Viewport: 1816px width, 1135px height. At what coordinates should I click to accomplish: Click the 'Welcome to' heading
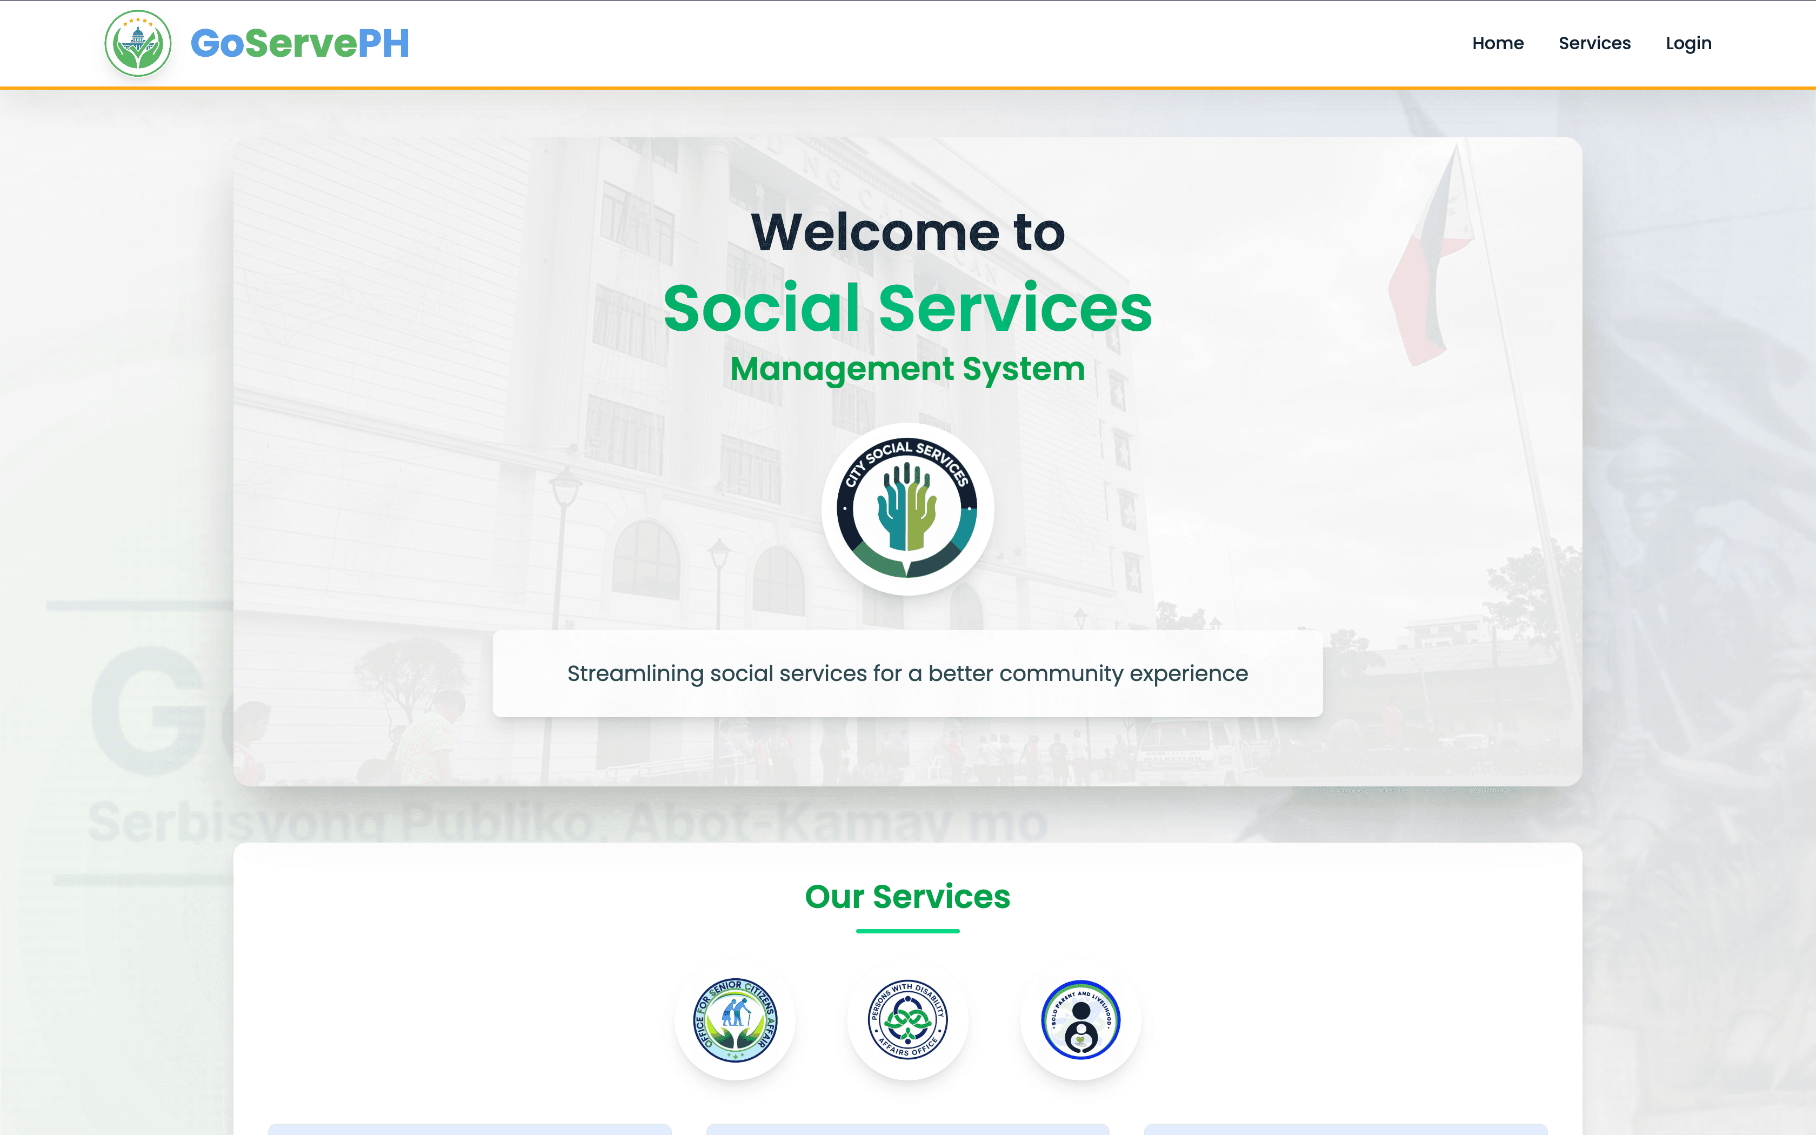tap(908, 231)
